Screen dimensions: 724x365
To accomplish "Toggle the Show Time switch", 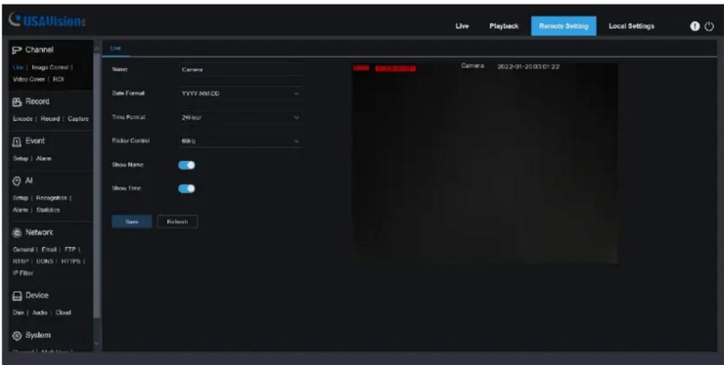I will [x=186, y=188].
